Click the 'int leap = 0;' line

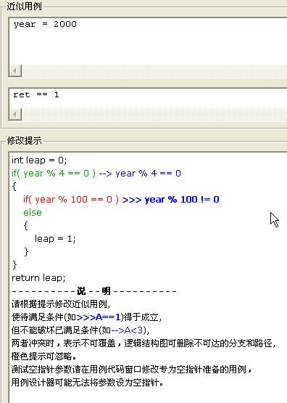point(39,160)
